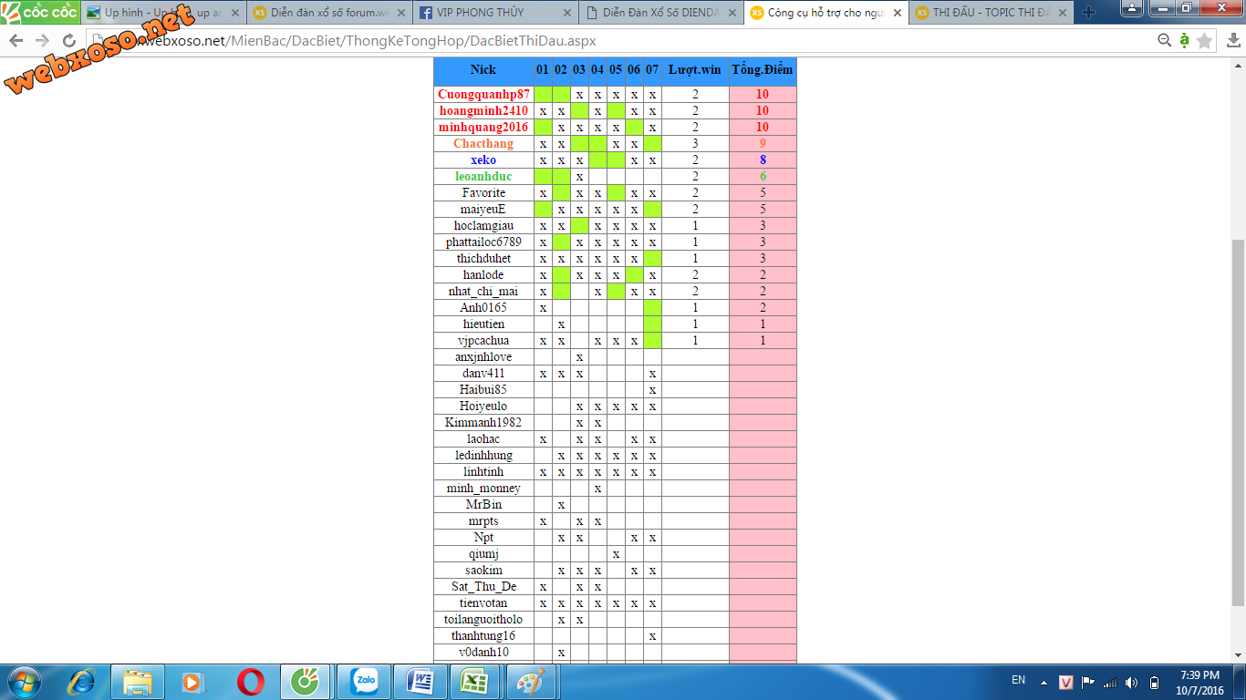Go back using the browser back arrow

coord(16,41)
